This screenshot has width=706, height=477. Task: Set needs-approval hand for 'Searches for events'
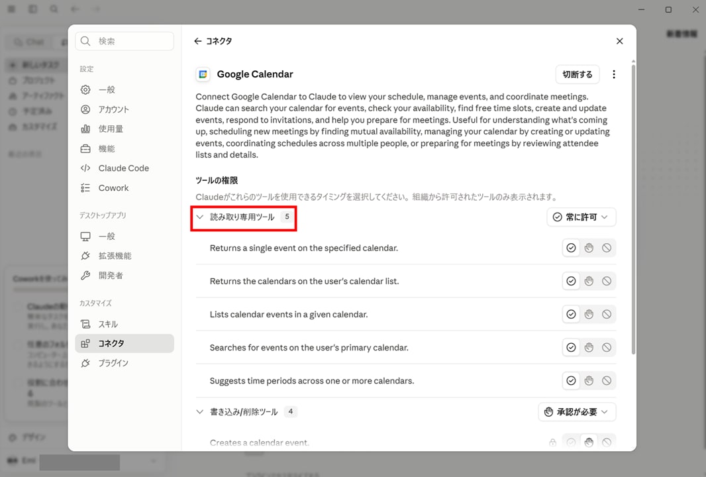[589, 347]
